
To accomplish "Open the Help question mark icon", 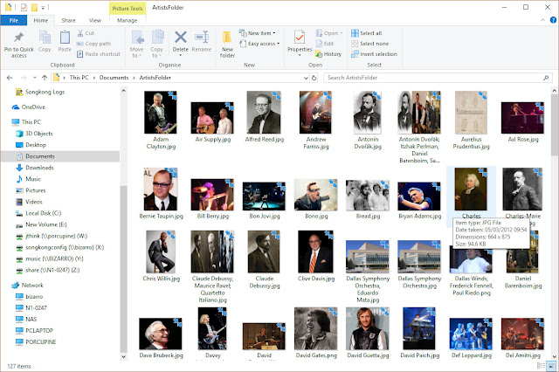I will (553, 20).
